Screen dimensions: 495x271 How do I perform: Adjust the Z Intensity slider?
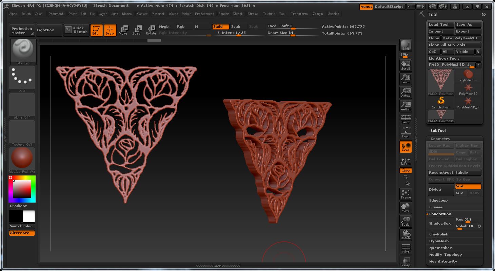[x=240, y=33]
